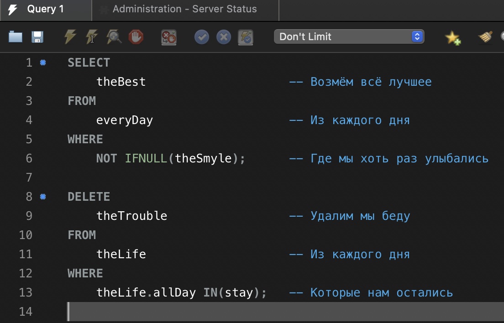Screen dimensions: 504x323
Task: Click the WHERE keyword on line 5
Action: (x=85, y=139)
